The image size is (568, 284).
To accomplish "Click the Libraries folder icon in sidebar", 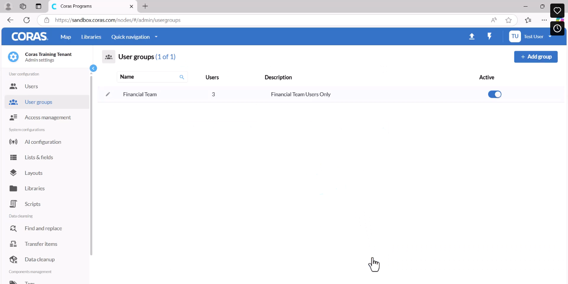I will 13,189.
